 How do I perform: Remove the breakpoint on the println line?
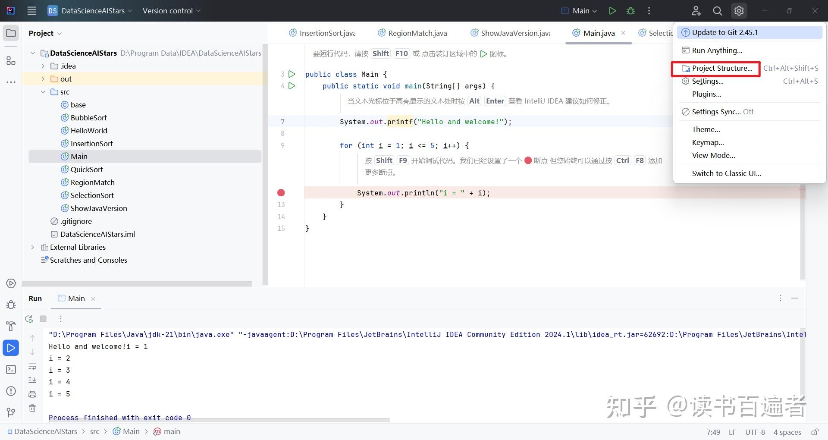point(281,192)
